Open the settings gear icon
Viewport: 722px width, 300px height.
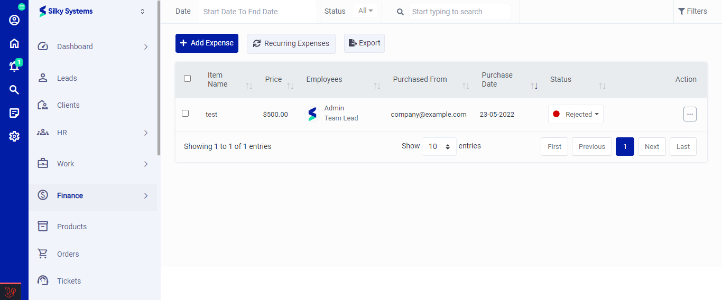tap(14, 136)
